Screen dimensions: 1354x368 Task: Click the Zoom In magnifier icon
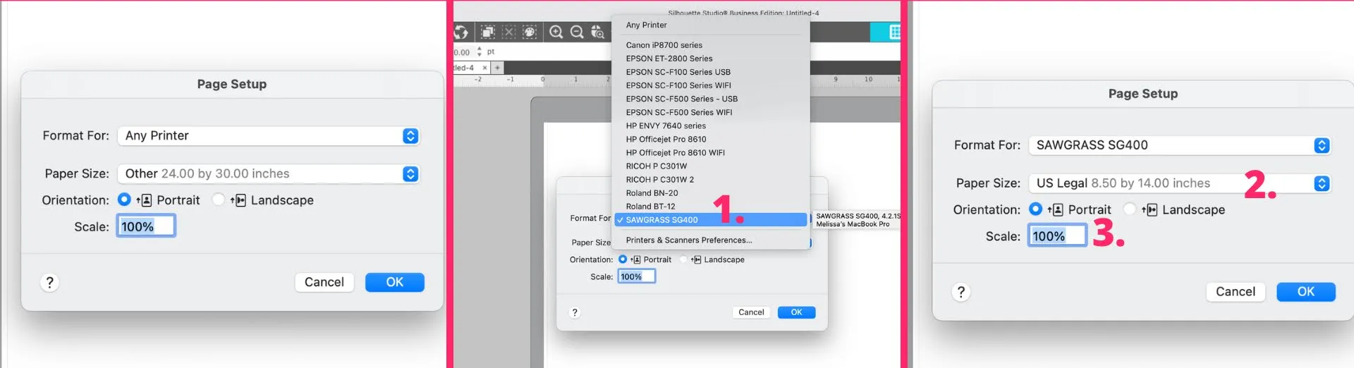point(556,32)
